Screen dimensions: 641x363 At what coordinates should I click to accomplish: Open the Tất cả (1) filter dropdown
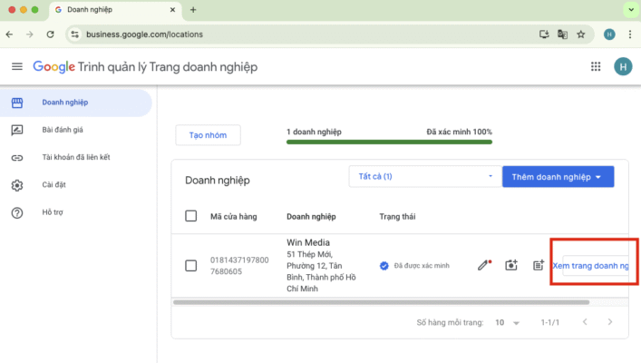pos(424,176)
